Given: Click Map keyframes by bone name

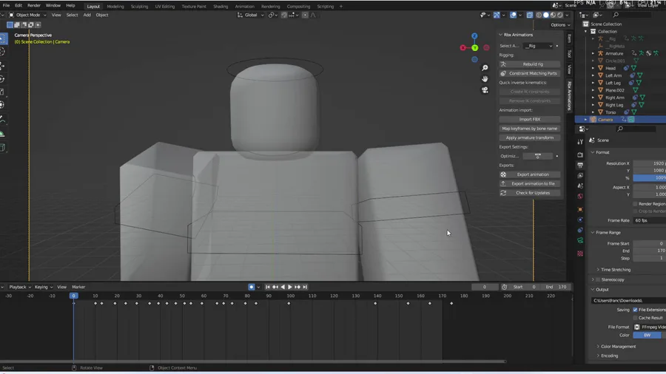Looking at the screenshot, I should [529, 129].
